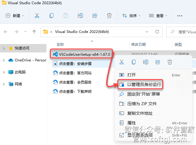Refresh the current folder view

(x=157, y=32)
